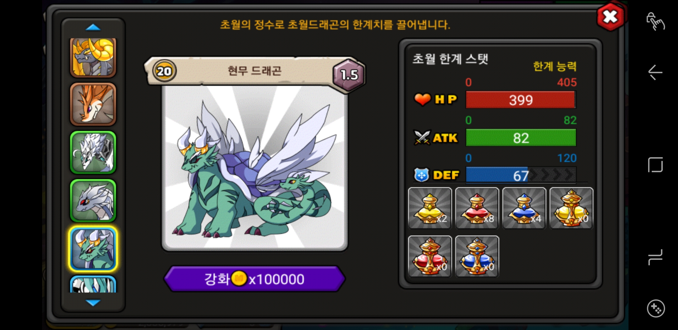
Task: Choose the orange fox-like dragon thumbnail
Action: (x=93, y=104)
